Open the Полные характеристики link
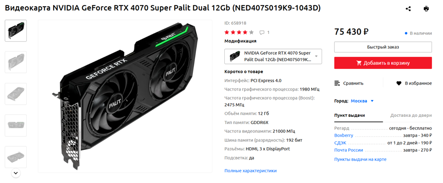 point(250,171)
